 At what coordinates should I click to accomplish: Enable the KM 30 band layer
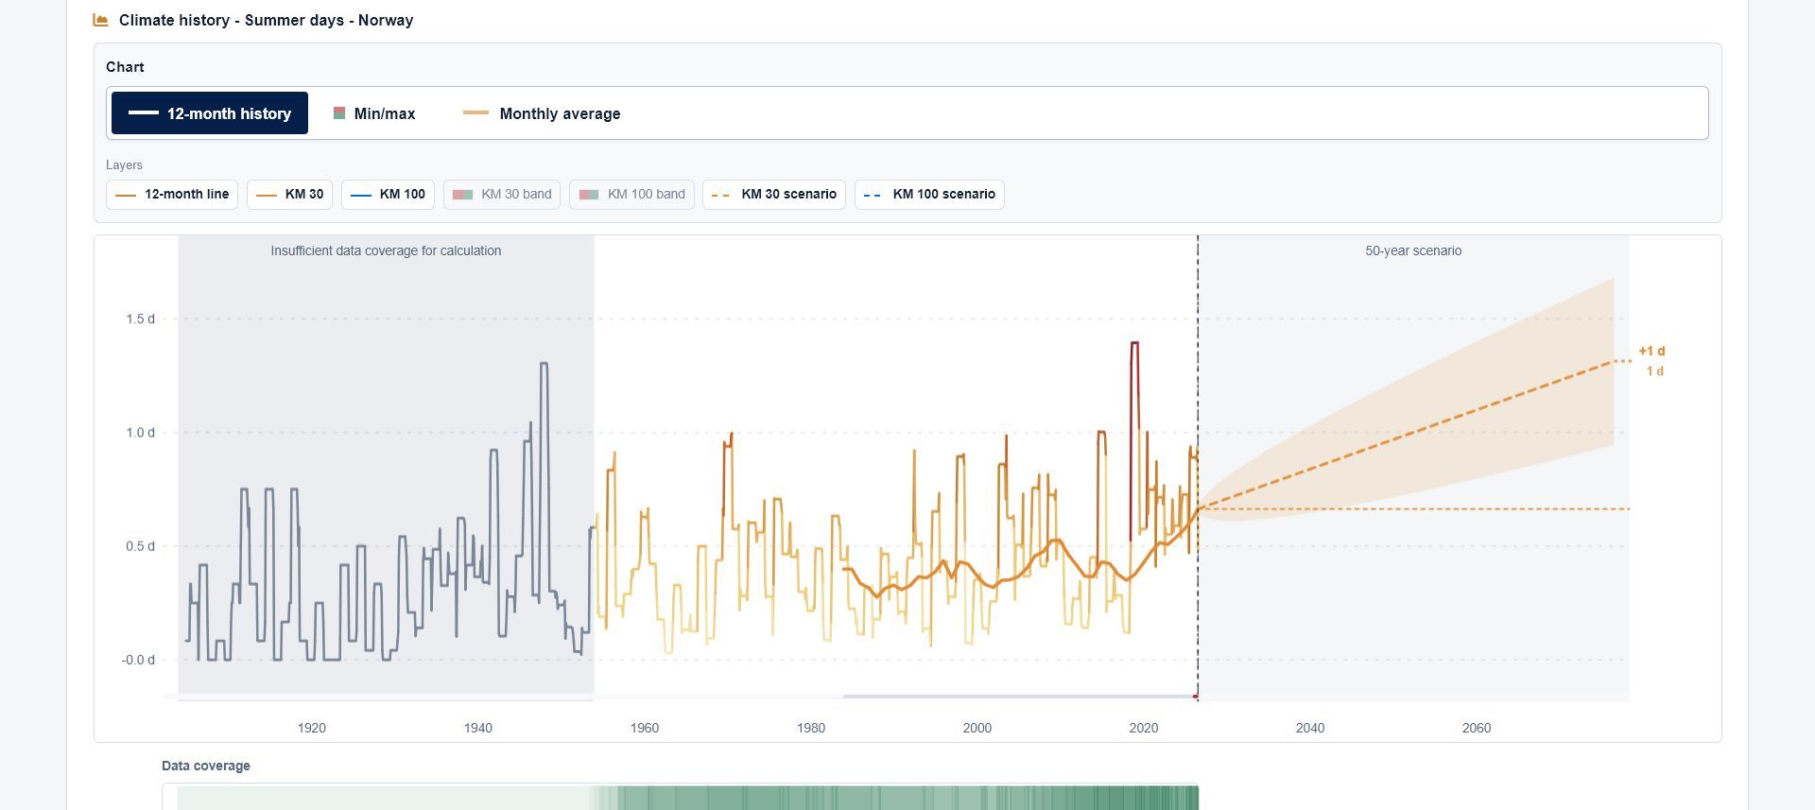502,195
